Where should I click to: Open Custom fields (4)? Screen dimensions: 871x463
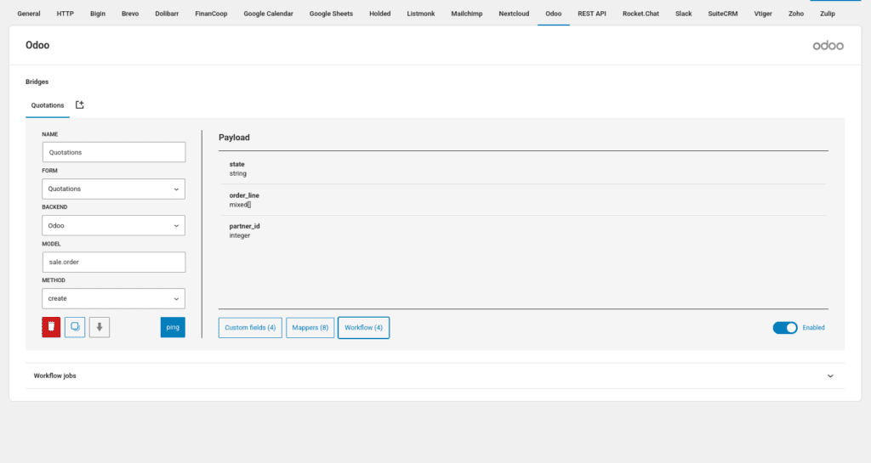250,328
